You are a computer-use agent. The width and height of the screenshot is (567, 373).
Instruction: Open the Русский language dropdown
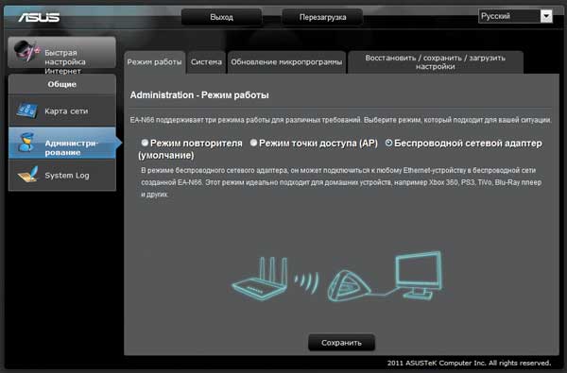pyautogui.click(x=515, y=16)
